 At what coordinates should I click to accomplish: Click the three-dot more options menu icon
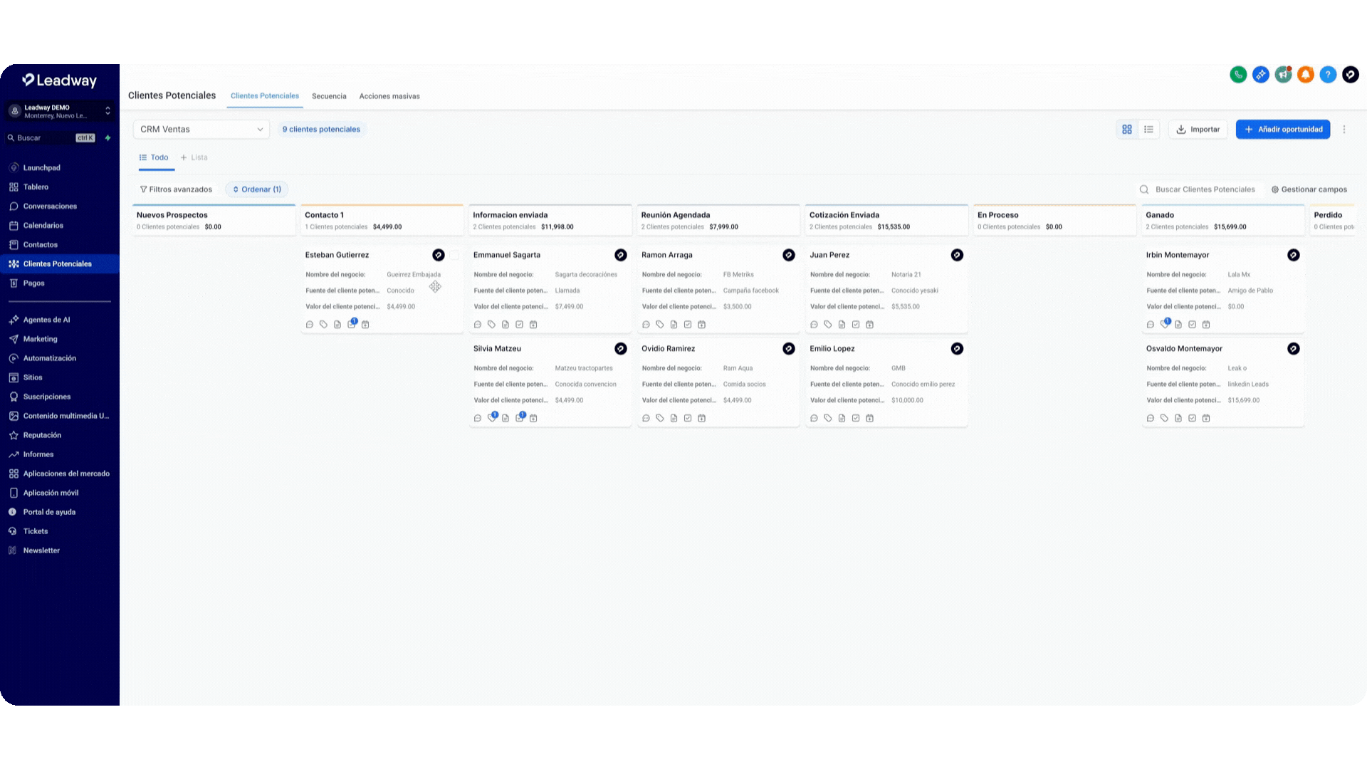pyautogui.click(x=1344, y=130)
